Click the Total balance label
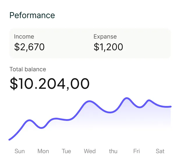 click(28, 69)
